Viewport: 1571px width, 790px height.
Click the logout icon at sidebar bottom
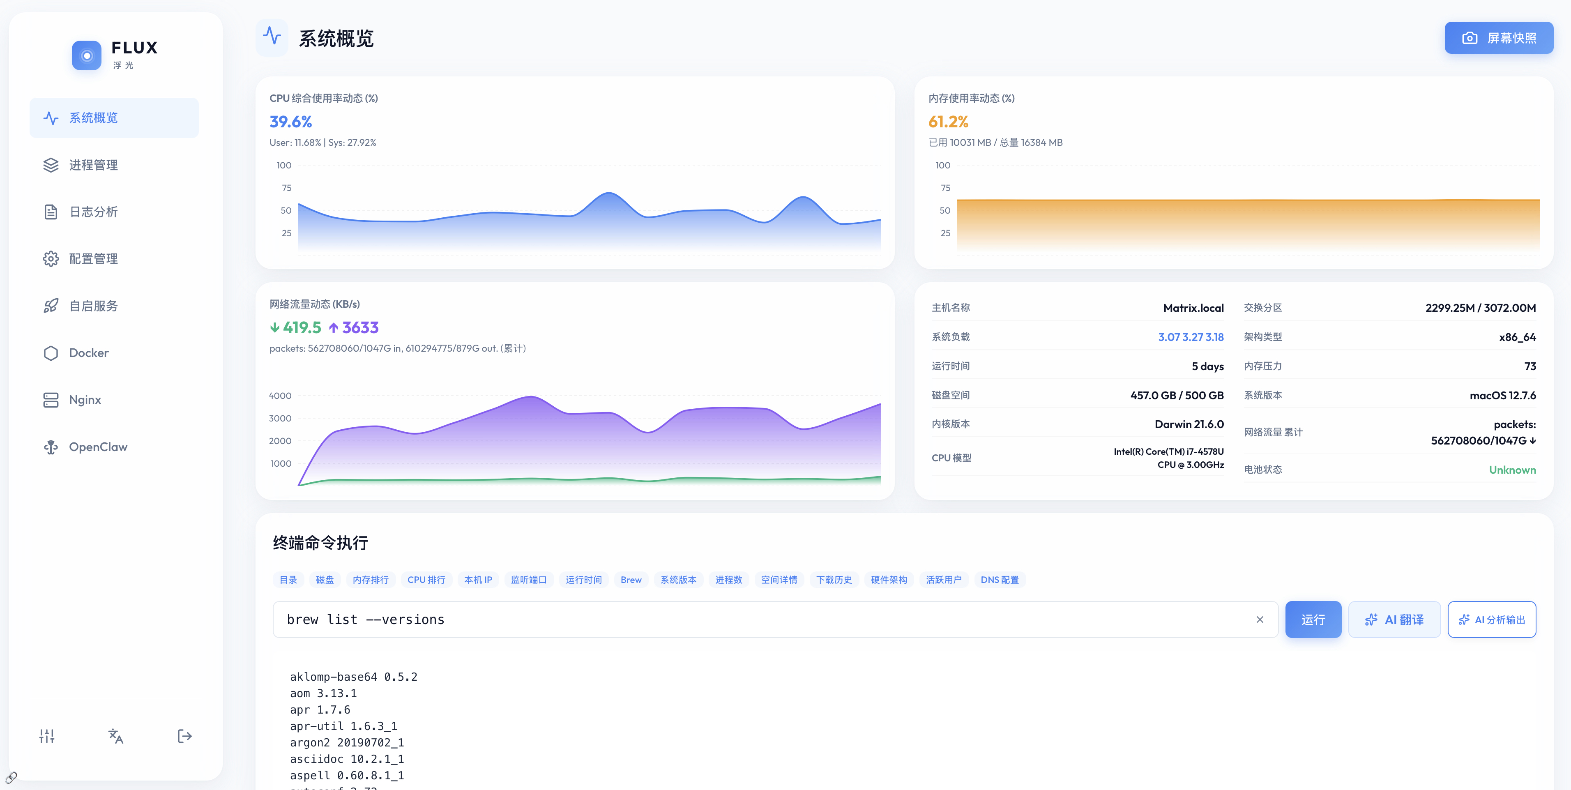pyautogui.click(x=184, y=736)
